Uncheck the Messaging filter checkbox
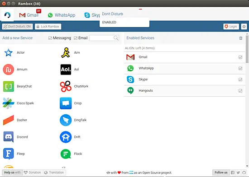Viewport: 249px width, 177px height. pos(50,38)
